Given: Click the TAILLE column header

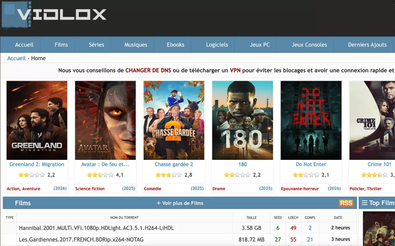Looking at the screenshot, I should coord(252,217).
